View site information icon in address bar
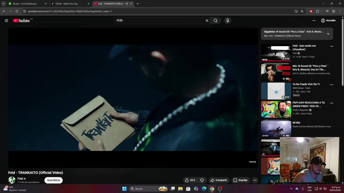 tap(24, 11)
